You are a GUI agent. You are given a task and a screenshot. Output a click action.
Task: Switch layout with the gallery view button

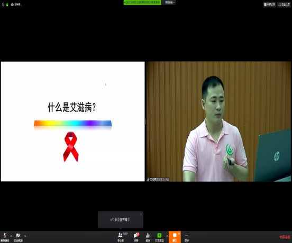(x=269, y=4)
